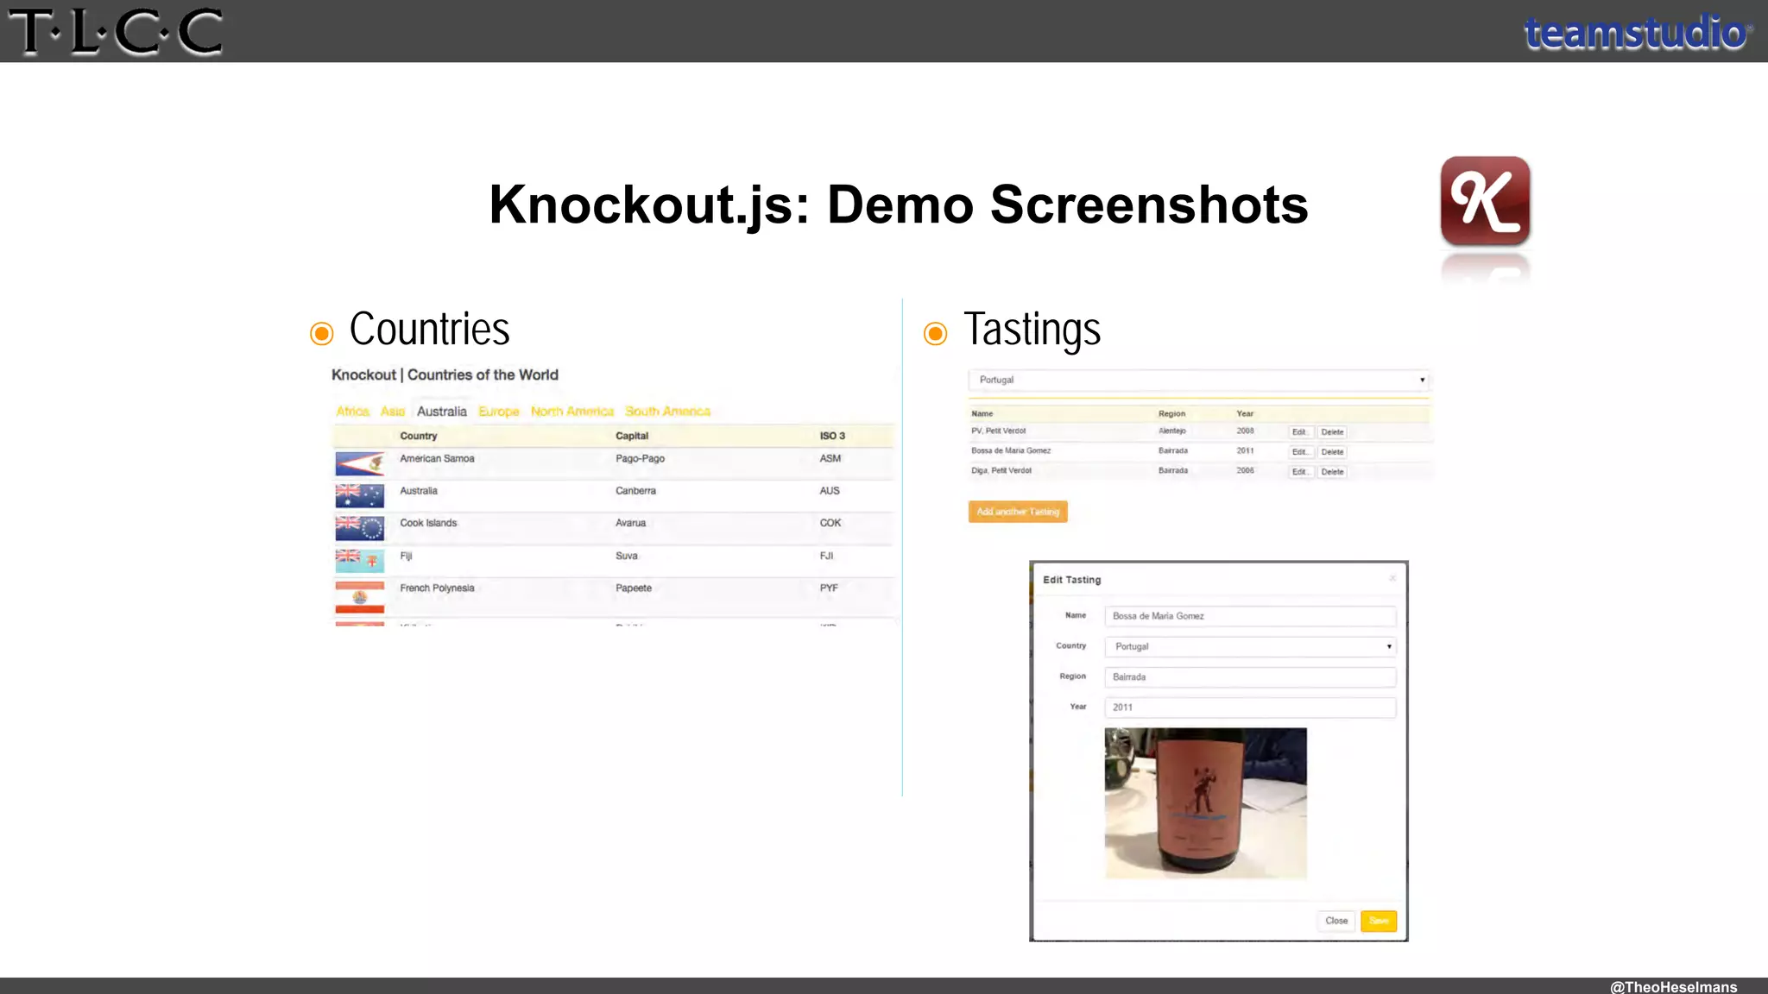1768x994 pixels.
Task: Open the Country dropdown in Edit Tasting
Action: [1250, 646]
